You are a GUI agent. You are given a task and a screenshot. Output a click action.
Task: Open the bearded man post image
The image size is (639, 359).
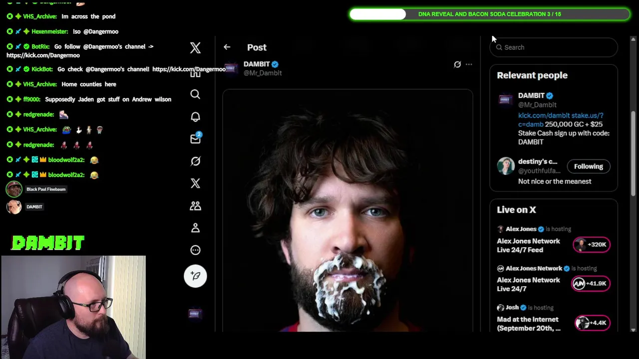[x=347, y=210]
